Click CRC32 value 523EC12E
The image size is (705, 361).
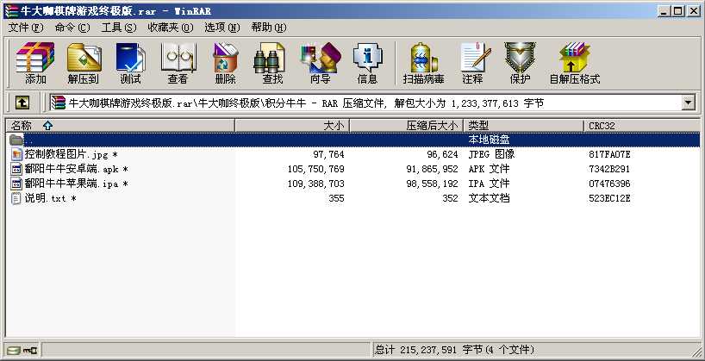pos(609,198)
